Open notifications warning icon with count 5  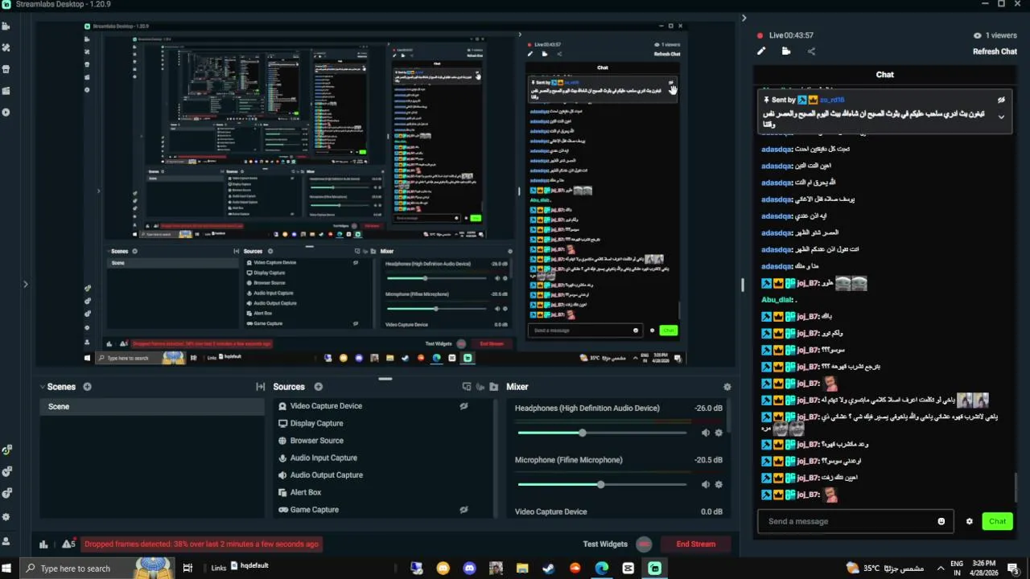[x=68, y=544]
